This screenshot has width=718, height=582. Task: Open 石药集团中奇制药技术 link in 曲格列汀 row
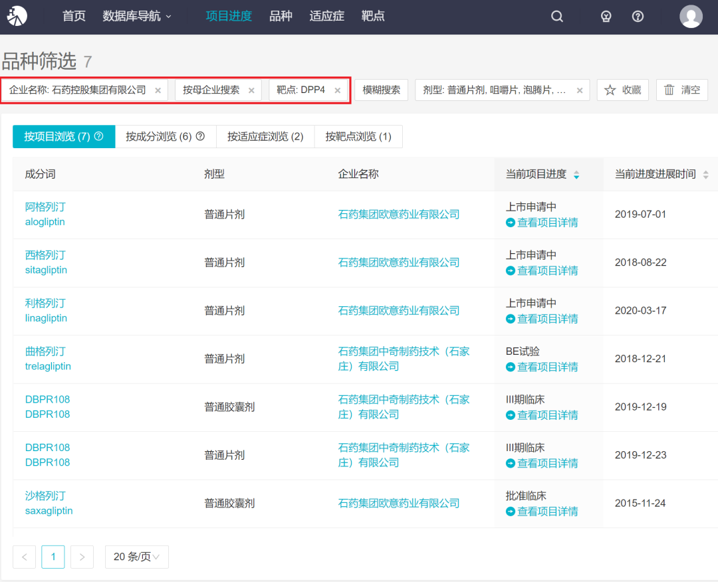(x=404, y=359)
